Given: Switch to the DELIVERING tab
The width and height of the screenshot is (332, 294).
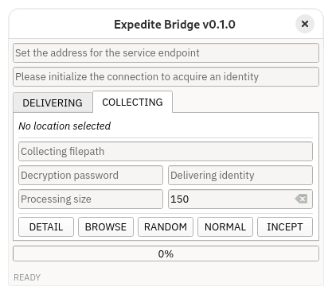Looking at the screenshot, I should pos(53,103).
